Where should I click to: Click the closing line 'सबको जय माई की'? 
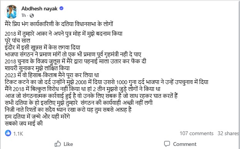pyautogui.click(x=24, y=123)
